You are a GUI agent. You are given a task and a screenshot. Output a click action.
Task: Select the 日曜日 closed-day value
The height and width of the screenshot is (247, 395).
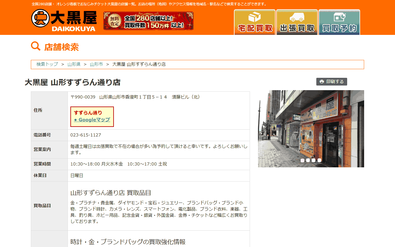point(77,175)
